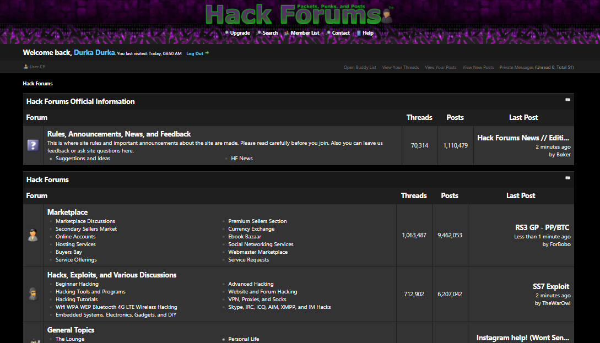
Task: Open Suggestions and Ideas subforum
Action: pos(83,159)
